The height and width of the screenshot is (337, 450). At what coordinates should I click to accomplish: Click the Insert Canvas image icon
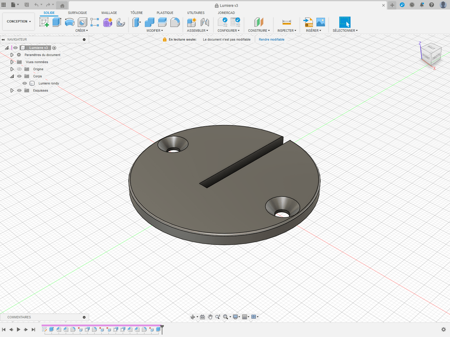(320, 22)
